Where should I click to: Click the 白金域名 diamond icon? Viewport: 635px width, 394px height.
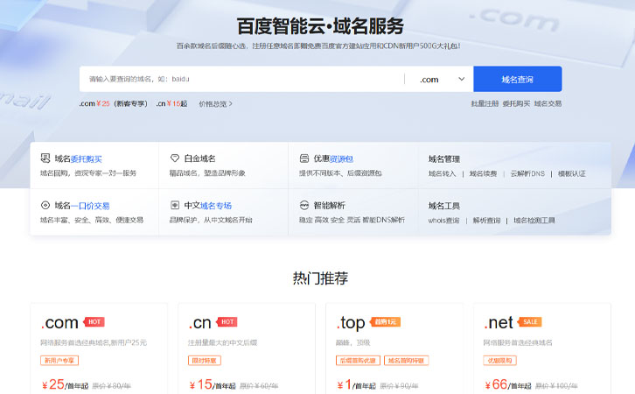(x=175, y=158)
